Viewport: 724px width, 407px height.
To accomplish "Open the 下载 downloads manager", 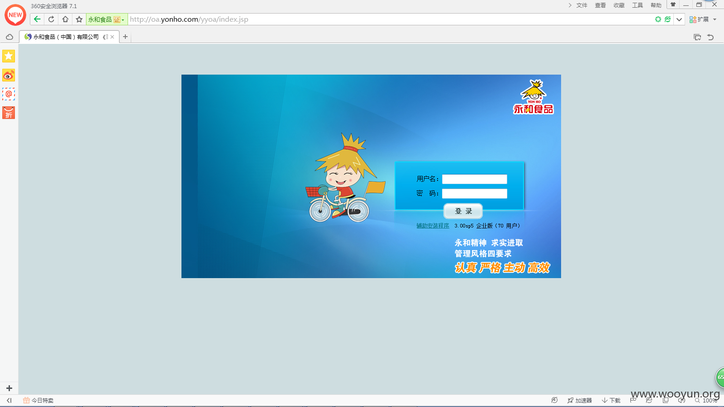I will coord(611,400).
